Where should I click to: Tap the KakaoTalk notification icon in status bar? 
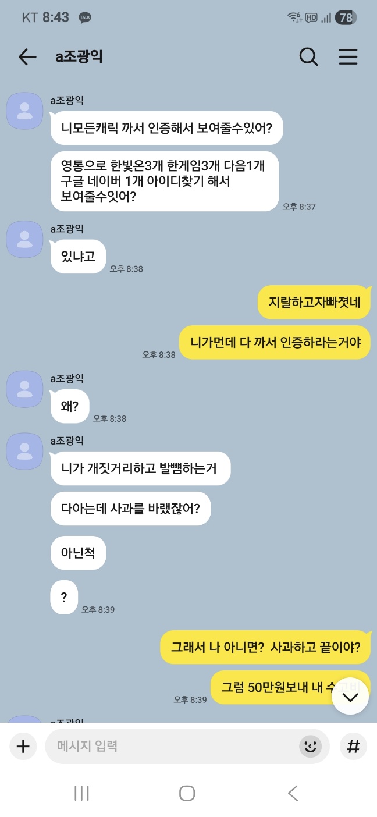coord(85,17)
